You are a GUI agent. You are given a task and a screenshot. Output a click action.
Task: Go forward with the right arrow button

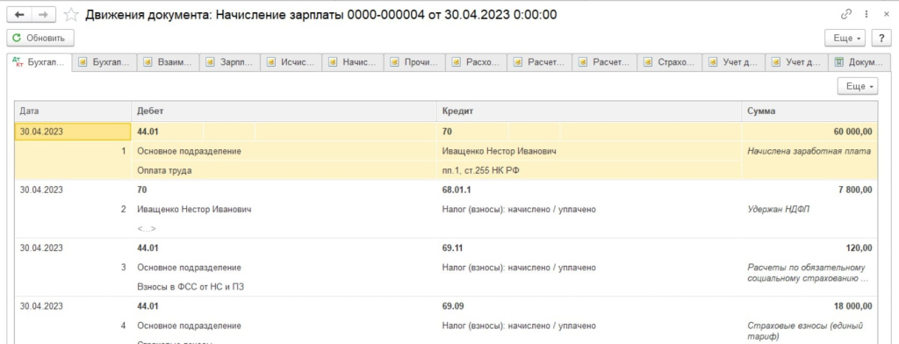click(44, 15)
